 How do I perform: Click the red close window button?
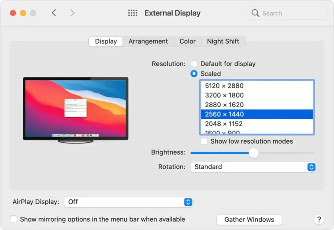coord(13,13)
